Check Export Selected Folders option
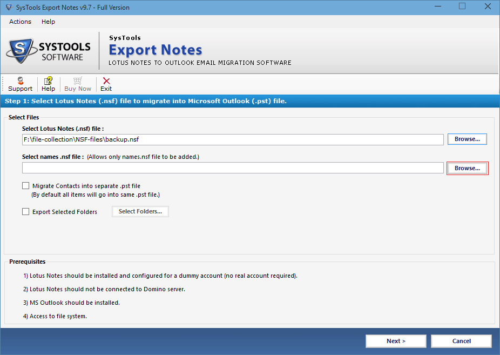 tap(25, 211)
